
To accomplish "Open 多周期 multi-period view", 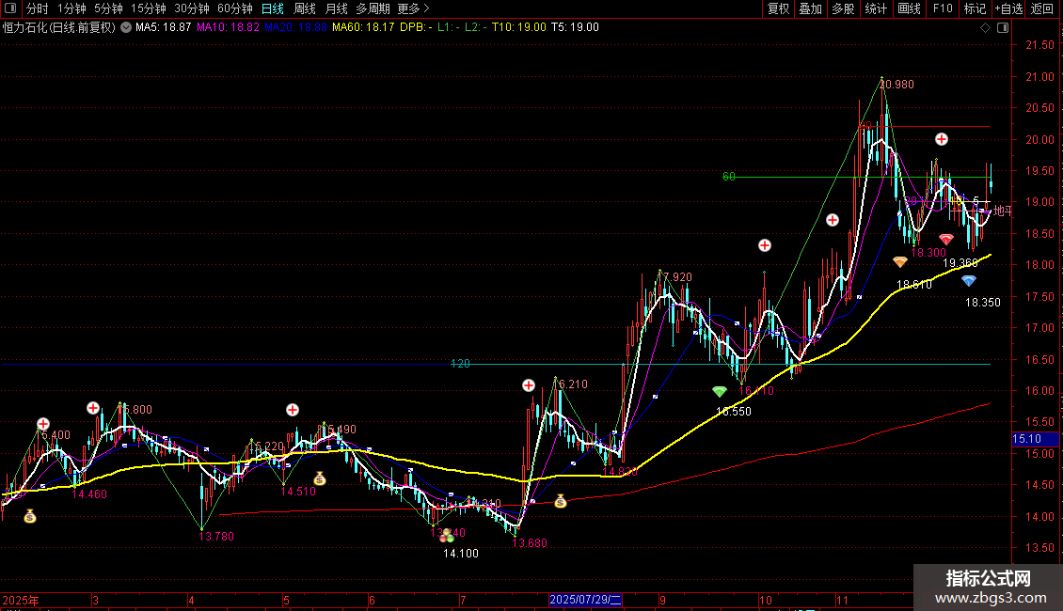I will 373,8.
